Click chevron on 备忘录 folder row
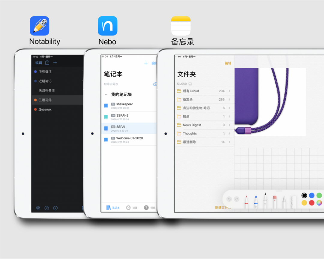This screenshot has width=324, height=259. pos(229,99)
